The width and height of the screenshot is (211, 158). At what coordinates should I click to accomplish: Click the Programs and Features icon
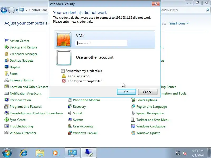coord(6,106)
